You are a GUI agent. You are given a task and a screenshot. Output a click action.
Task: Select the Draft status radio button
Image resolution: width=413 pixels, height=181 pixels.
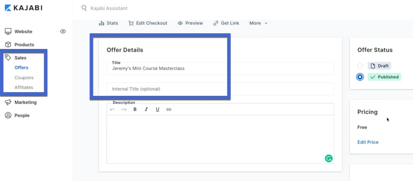coord(360,66)
